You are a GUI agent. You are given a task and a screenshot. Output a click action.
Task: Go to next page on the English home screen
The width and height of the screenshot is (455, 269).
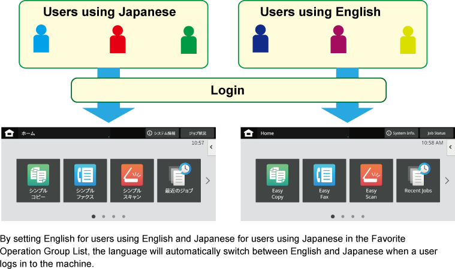447,181
